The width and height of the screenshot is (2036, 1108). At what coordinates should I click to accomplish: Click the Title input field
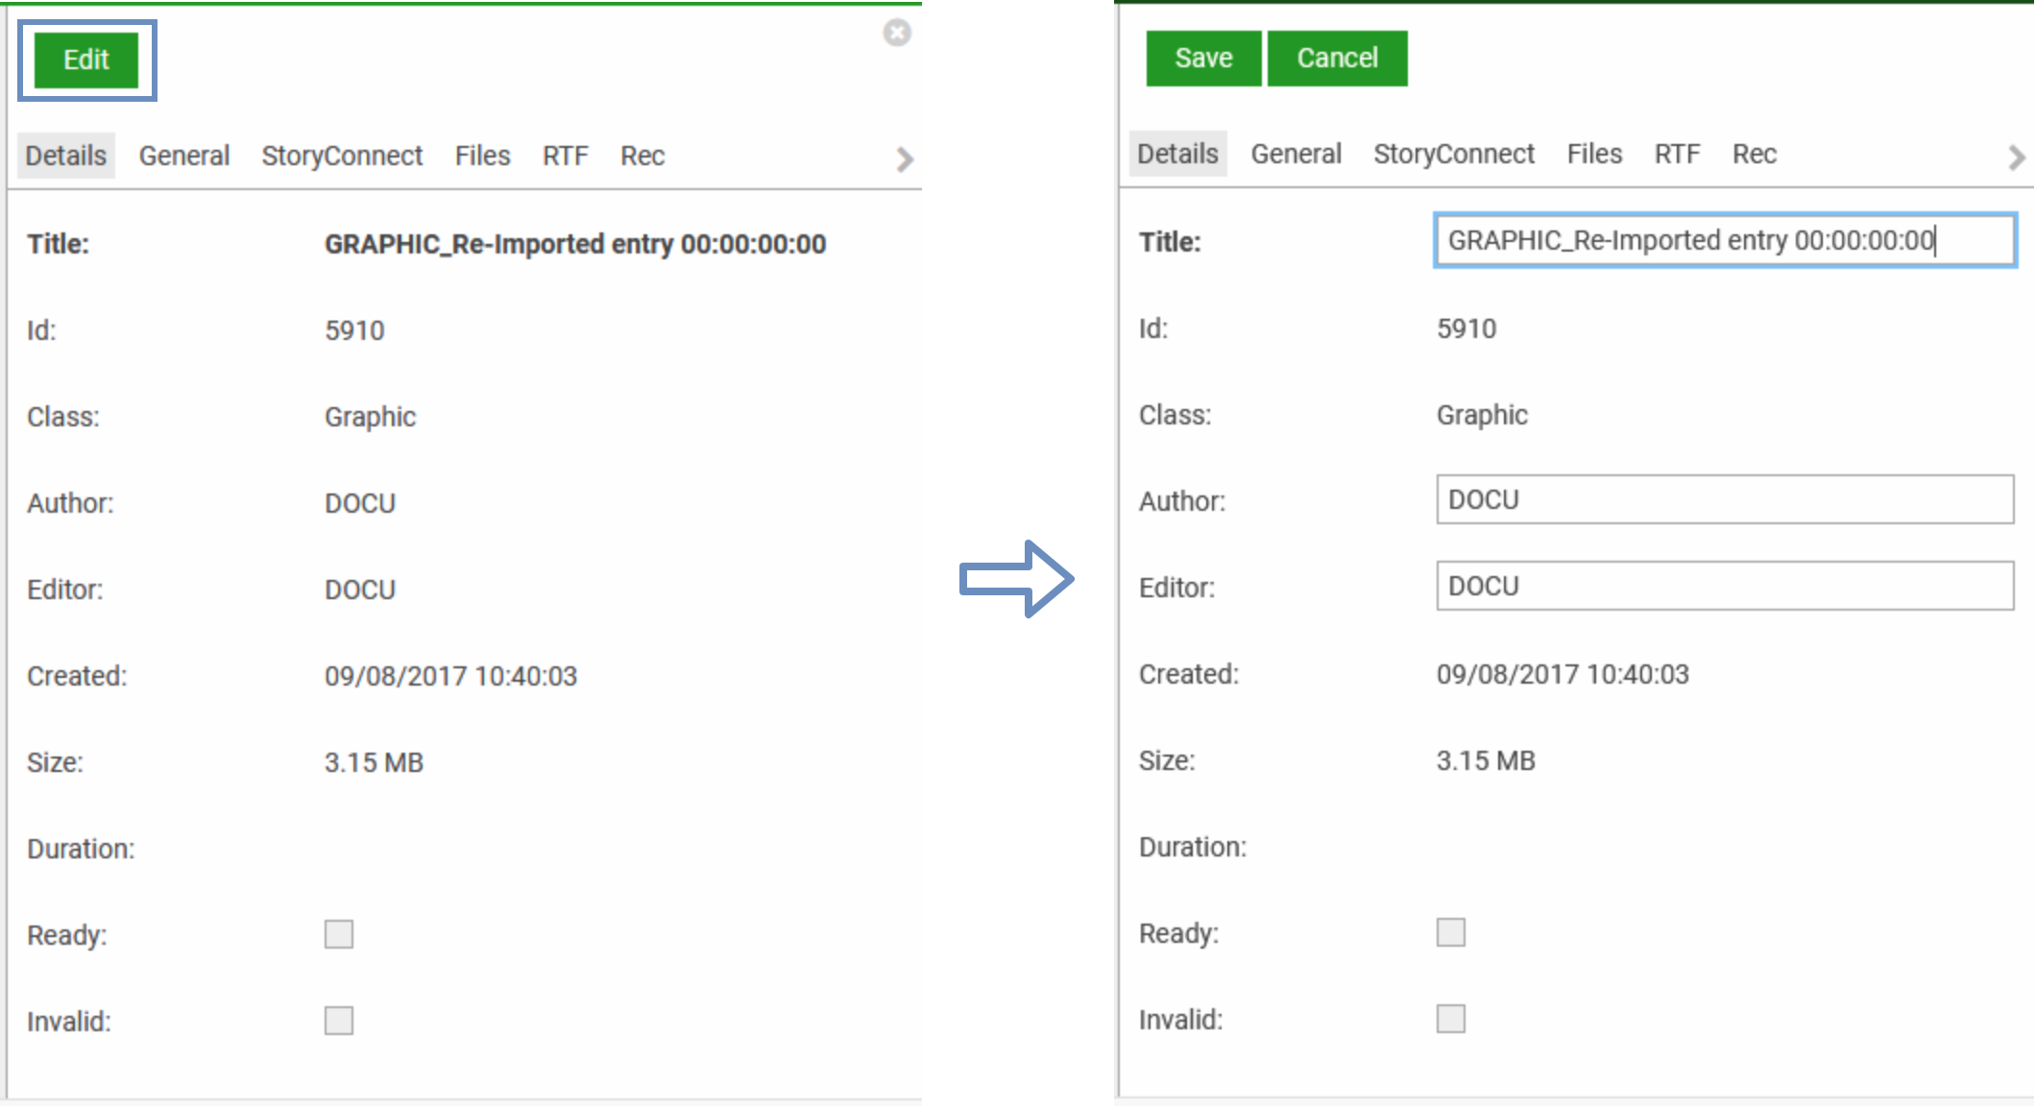(1724, 240)
